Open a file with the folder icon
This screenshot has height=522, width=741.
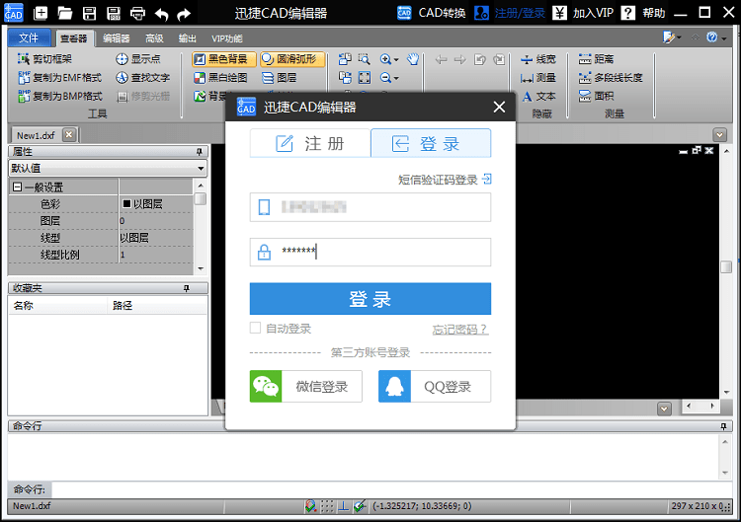tap(65, 13)
